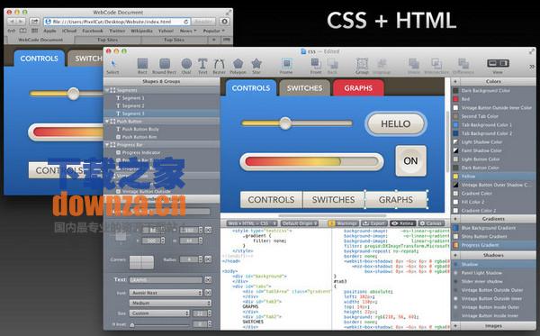Toggle the ON switch button
The width and height of the screenshot is (540, 336).
click(411, 161)
